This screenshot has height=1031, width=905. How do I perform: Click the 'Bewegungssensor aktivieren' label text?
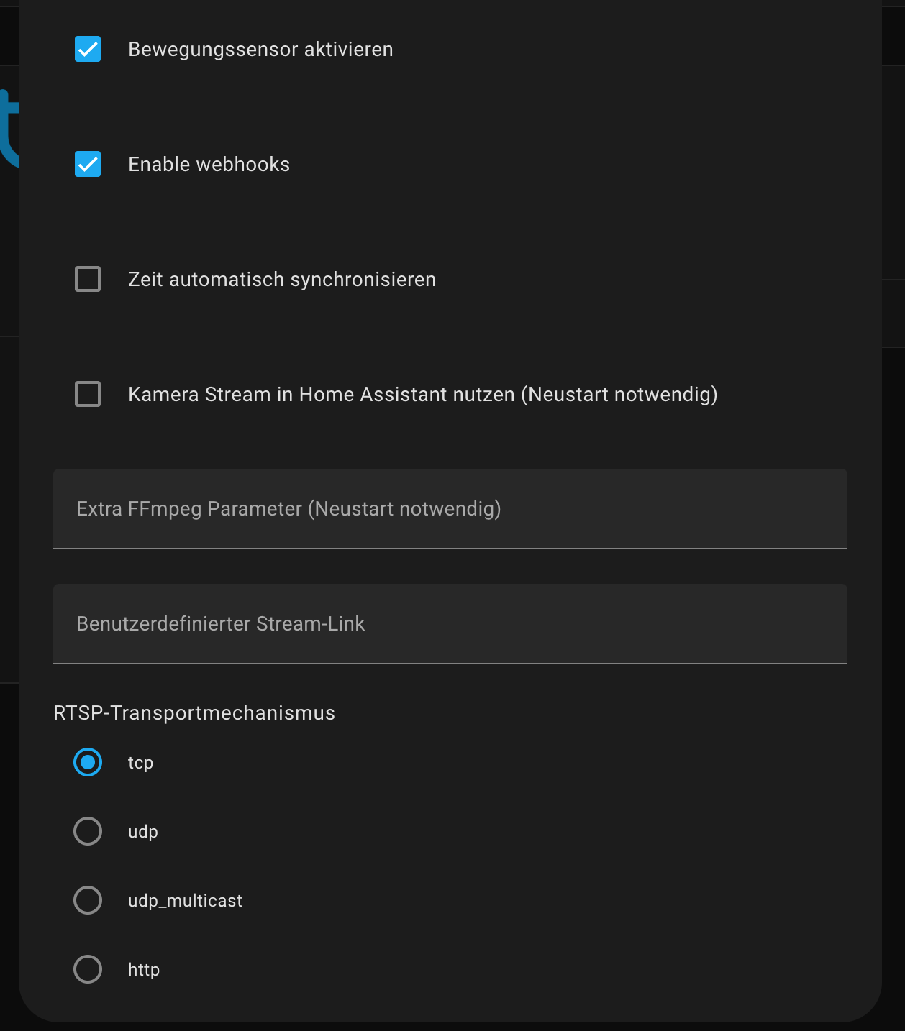(x=260, y=50)
